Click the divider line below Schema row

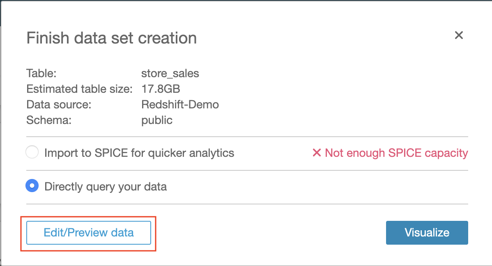click(x=246, y=137)
